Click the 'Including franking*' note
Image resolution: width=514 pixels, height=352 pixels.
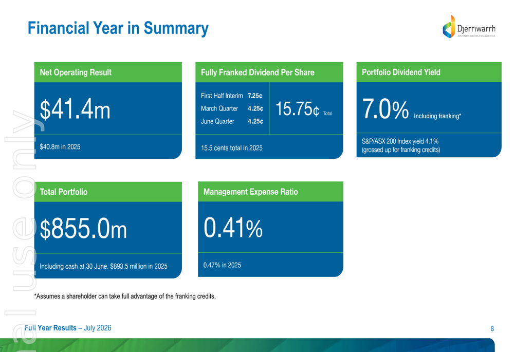tap(437, 116)
